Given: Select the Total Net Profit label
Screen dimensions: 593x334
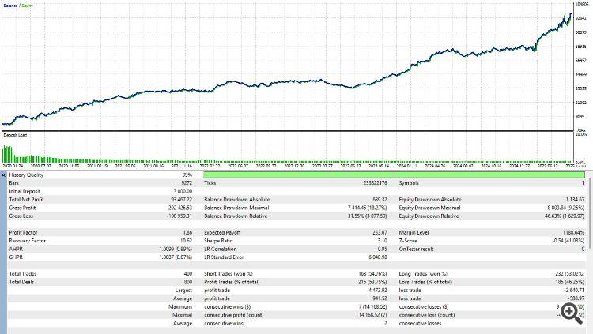Looking at the screenshot, I should tap(26, 200).
